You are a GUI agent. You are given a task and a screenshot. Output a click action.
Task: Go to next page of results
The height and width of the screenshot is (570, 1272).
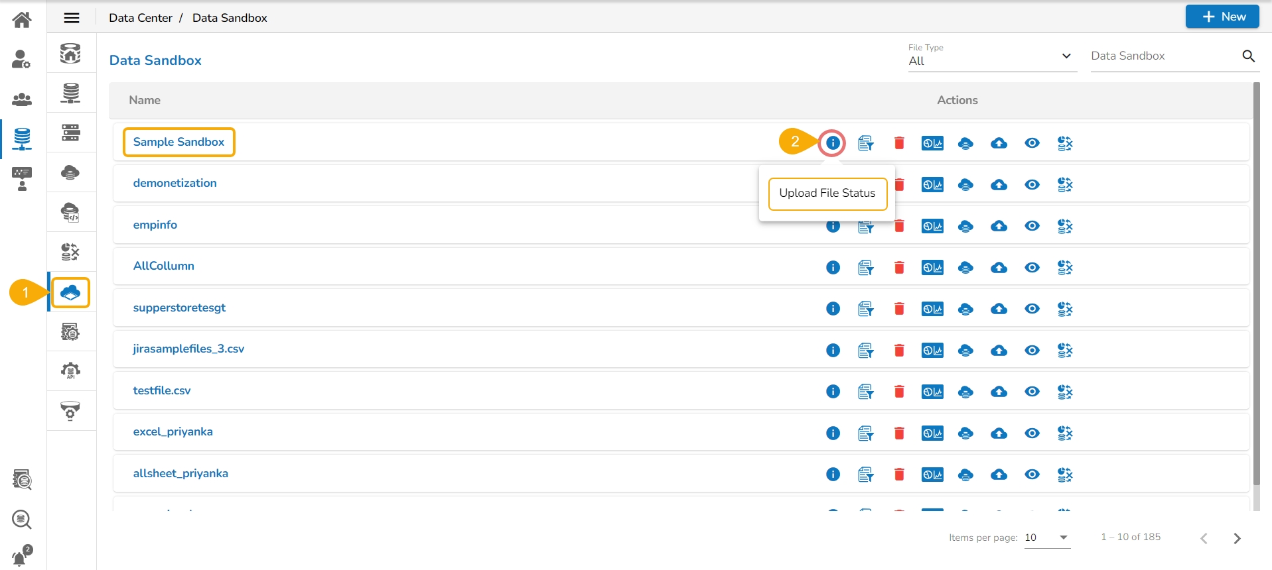coord(1237,538)
